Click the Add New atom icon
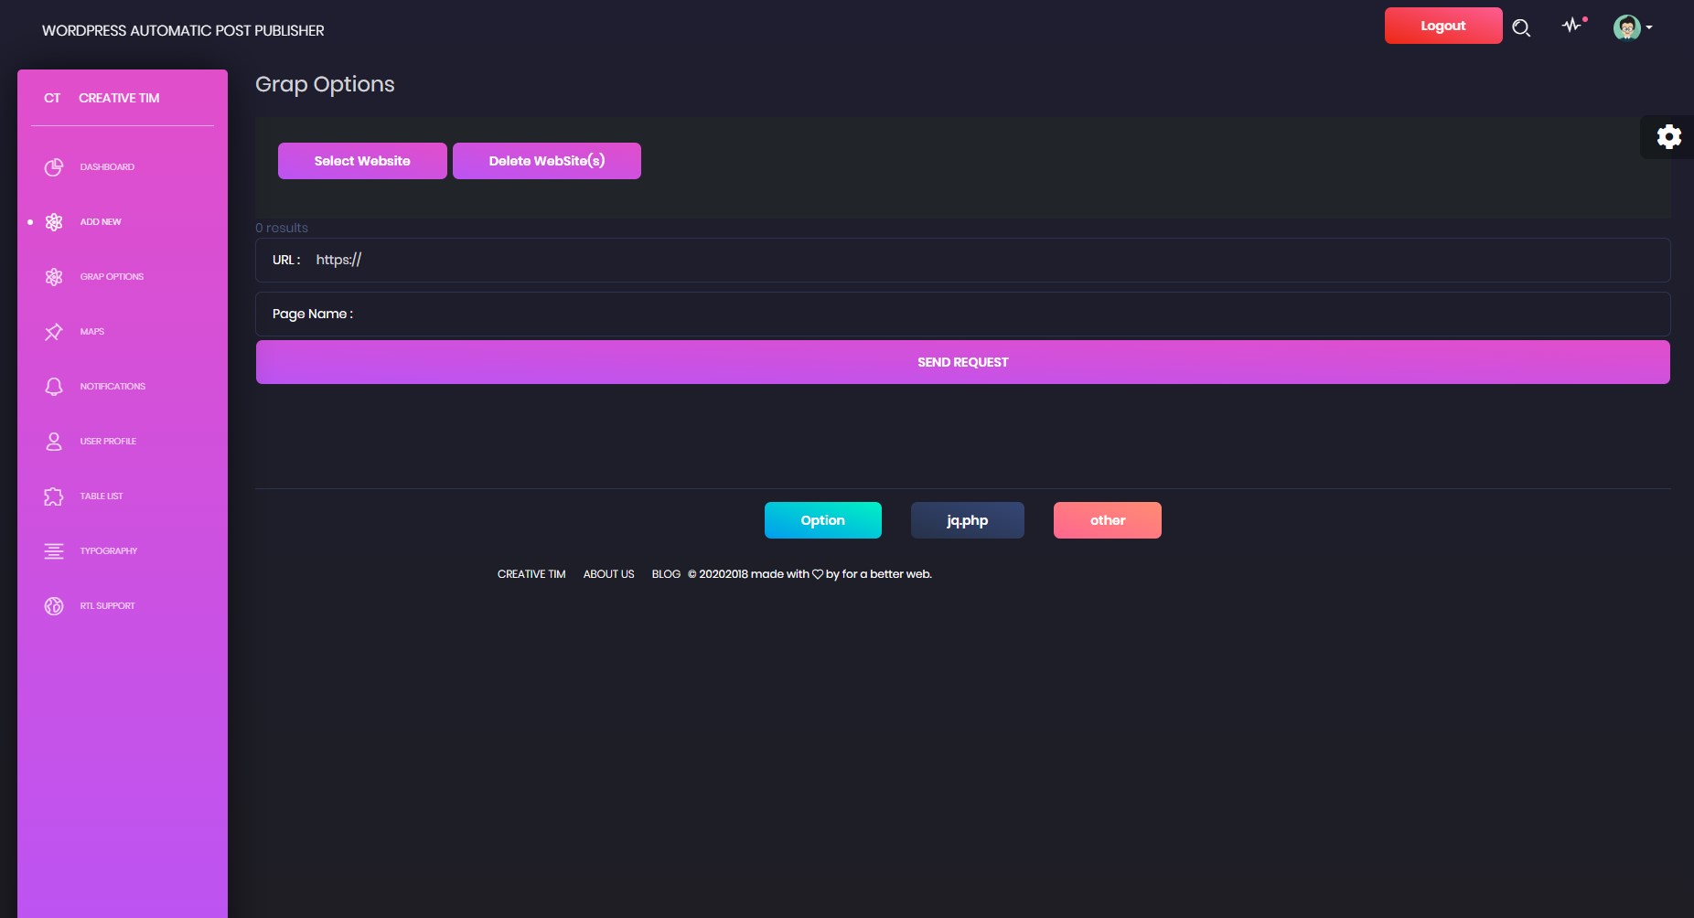1694x918 pixels. tap(54, 222)
